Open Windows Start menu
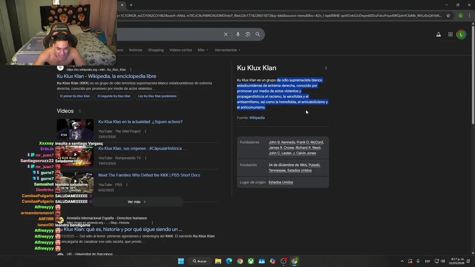This screenshot has width=475, height=267. pyautogui.click(x=181, y=261)
